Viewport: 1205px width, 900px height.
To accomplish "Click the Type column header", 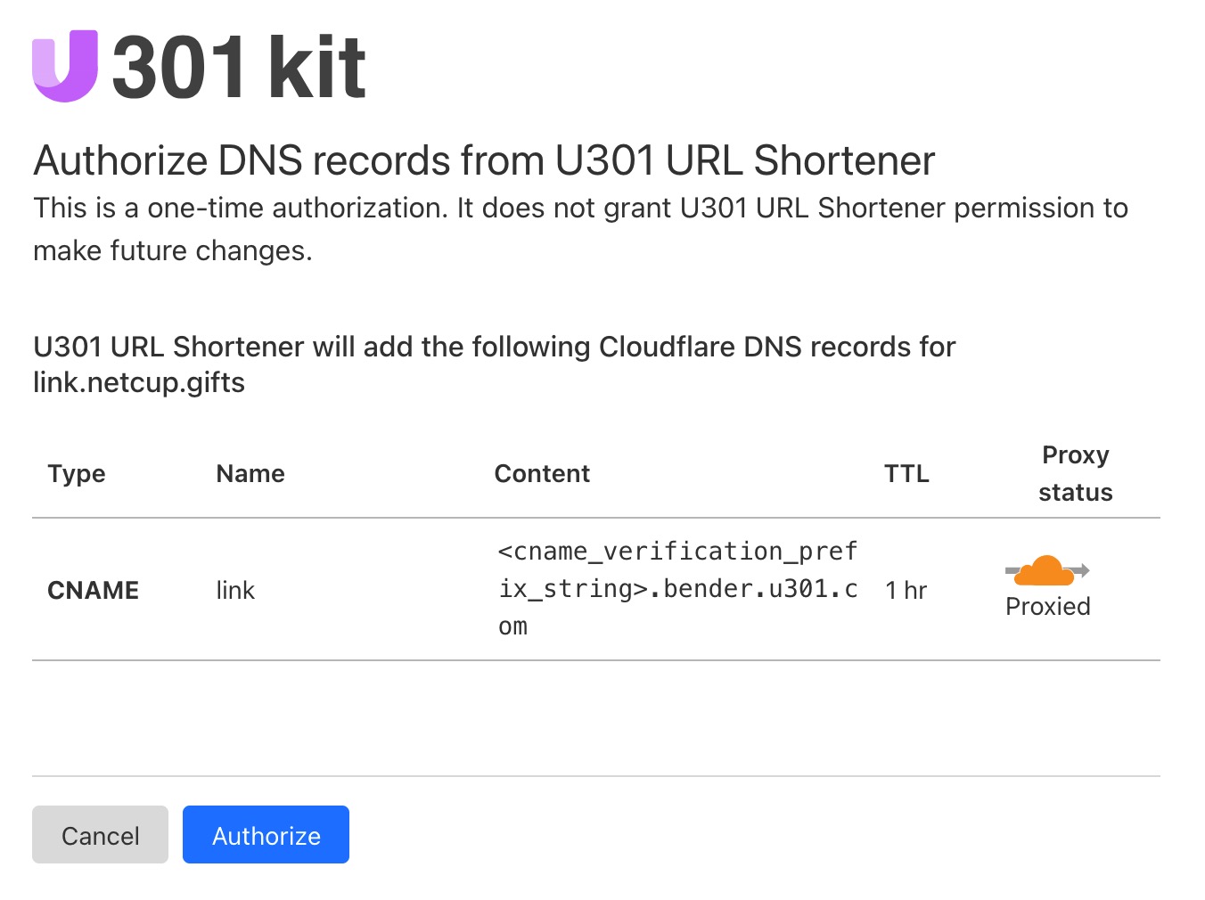I will click(x=77, y=474).
